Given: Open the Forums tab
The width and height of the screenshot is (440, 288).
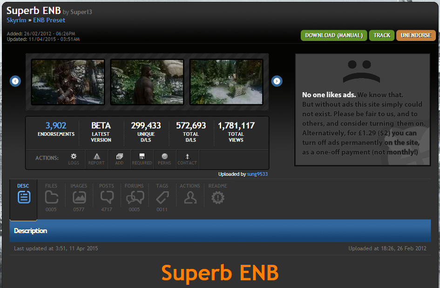Looking at the screenshot, I should point(135,197).
